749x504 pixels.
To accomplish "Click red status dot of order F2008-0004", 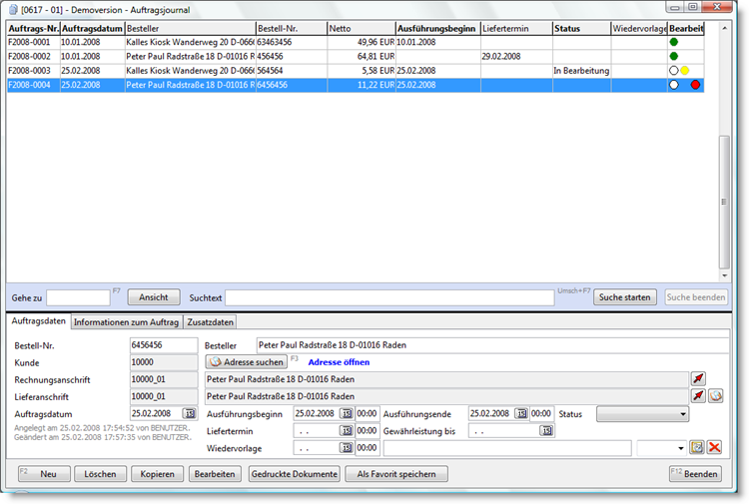I will click(x=696, y=86).
